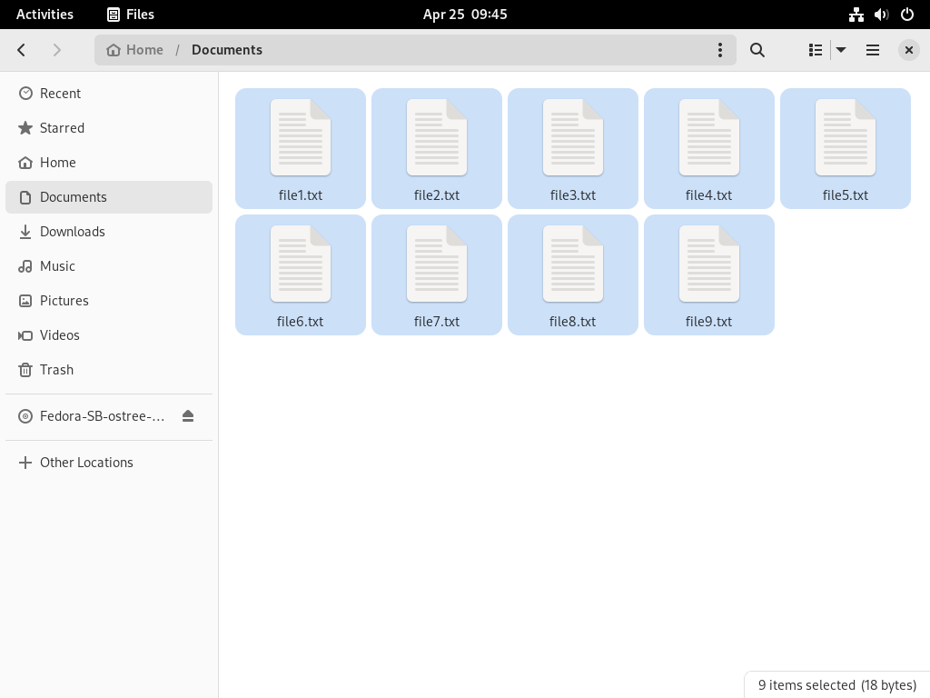
Task: Open Pictures in the sidebar
Action: click(x=109, y=300)
